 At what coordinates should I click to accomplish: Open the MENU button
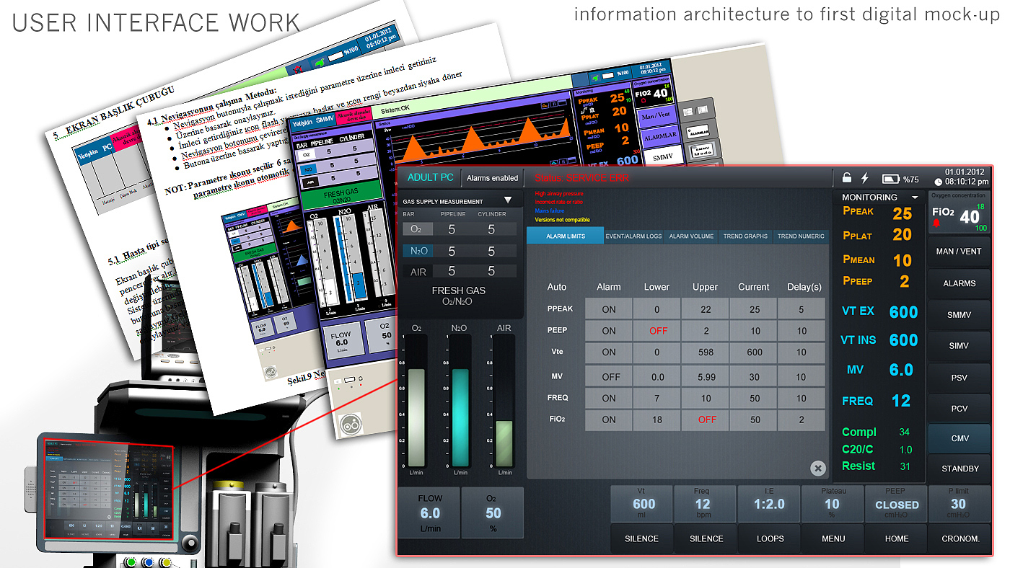click(x=833, y=538)
